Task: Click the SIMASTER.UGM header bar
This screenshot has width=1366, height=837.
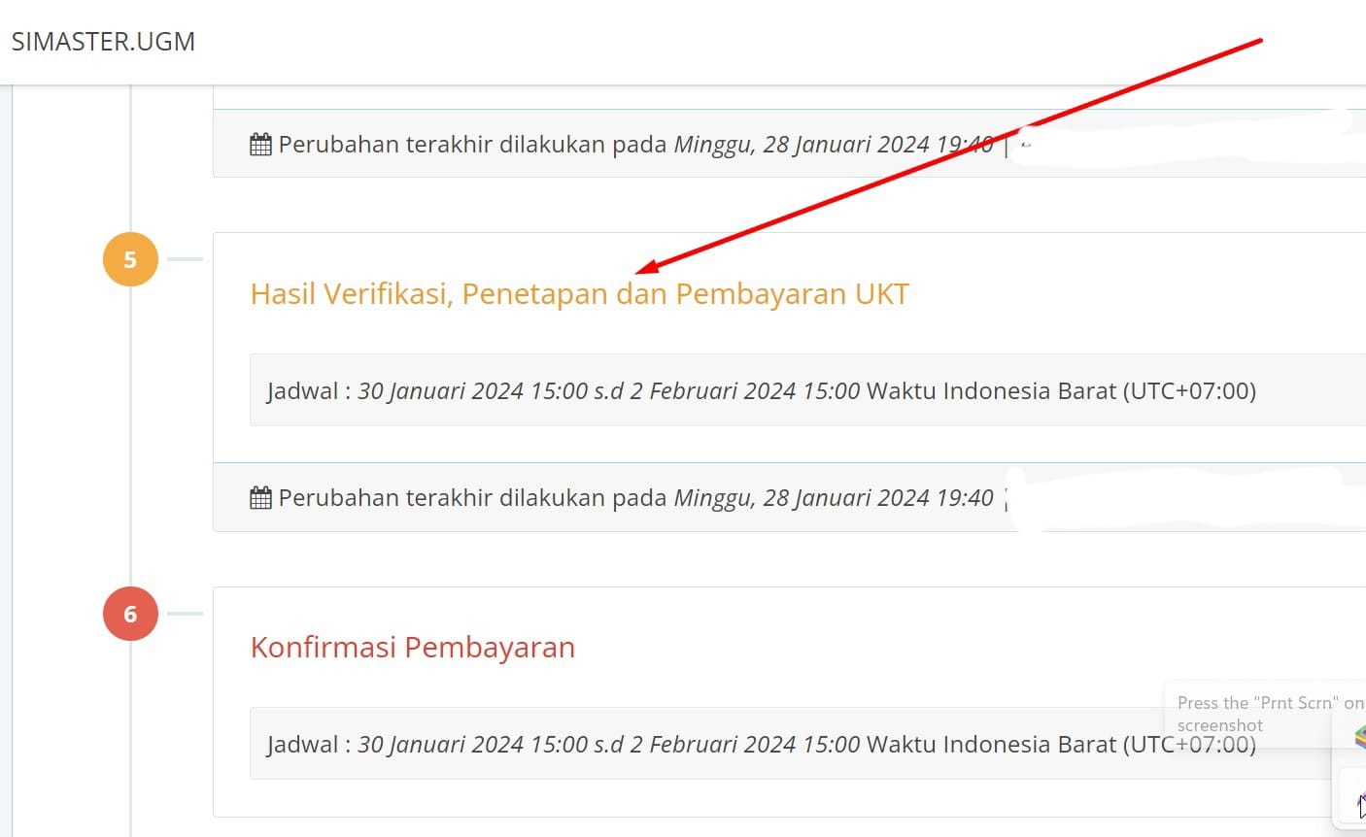Action: point(680,42)
